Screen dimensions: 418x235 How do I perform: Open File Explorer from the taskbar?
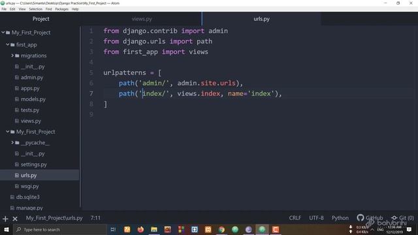tap(154, 229)
